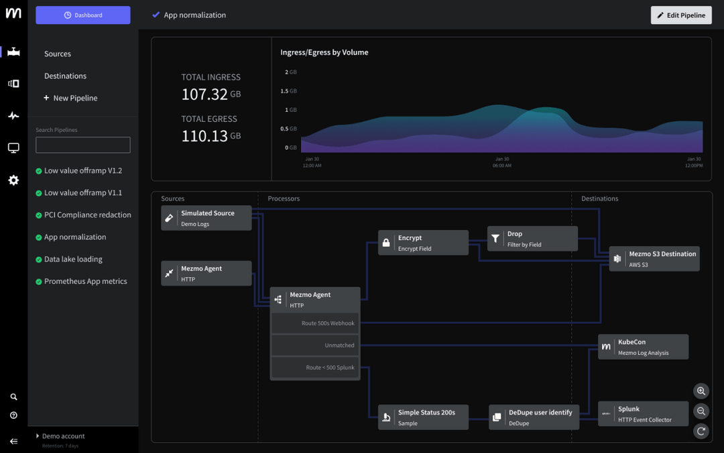Image resolution: width=724 pixels, height=453 pixels.
Task: Click the search icon near the sidebar bottom
Action: tap(13, 397)
